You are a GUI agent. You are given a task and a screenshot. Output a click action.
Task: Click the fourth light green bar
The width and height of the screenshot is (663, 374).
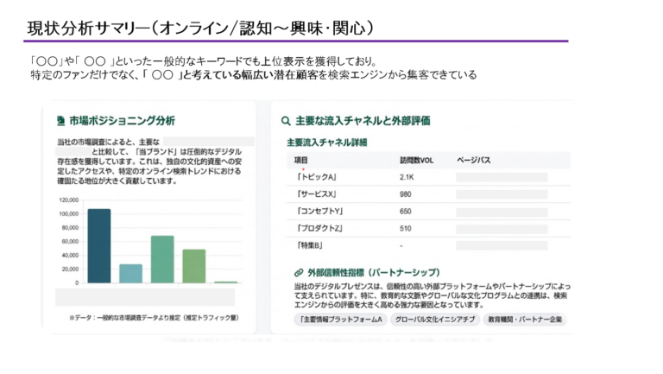point(193,266)
